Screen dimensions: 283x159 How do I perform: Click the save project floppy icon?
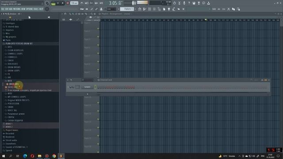tap(194, 3)
